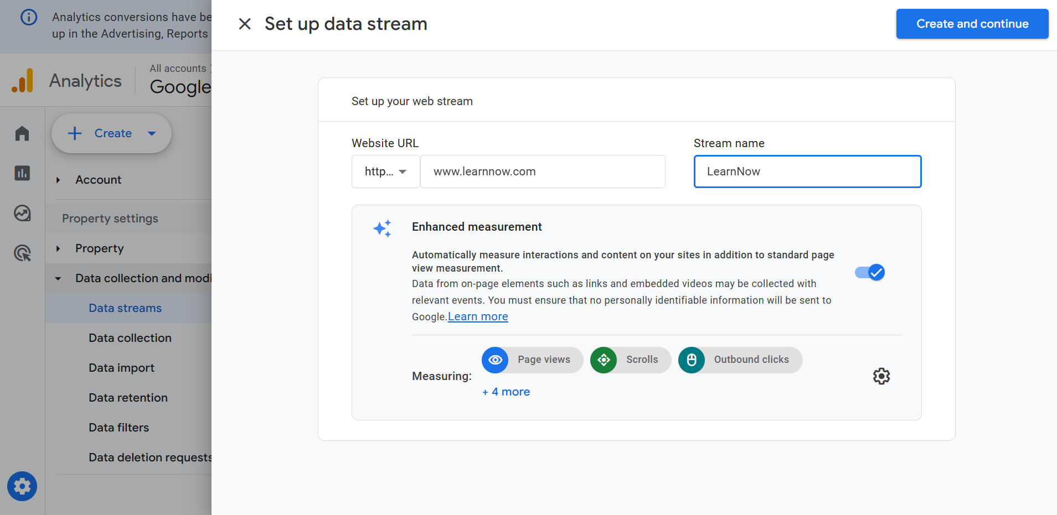
Task: Open Admin gear at bottom left
Action: [22, 486]
